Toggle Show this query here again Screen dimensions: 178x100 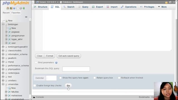[x=60, y=78]
